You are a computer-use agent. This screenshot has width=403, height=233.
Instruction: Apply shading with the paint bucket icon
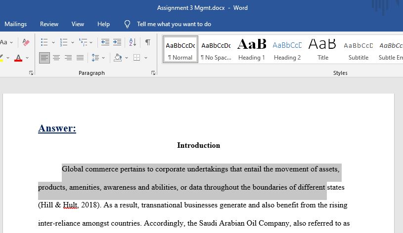[x=118, y=58]
